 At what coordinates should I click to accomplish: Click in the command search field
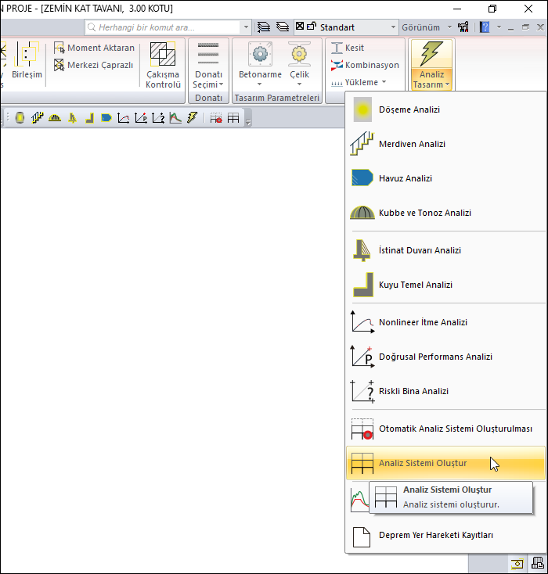[x=163, y=27]
